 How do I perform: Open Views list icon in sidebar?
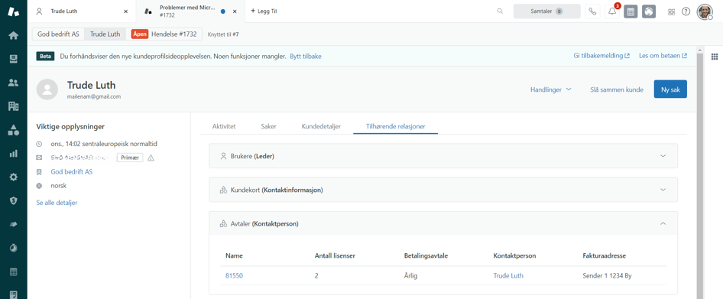(13, 59)
